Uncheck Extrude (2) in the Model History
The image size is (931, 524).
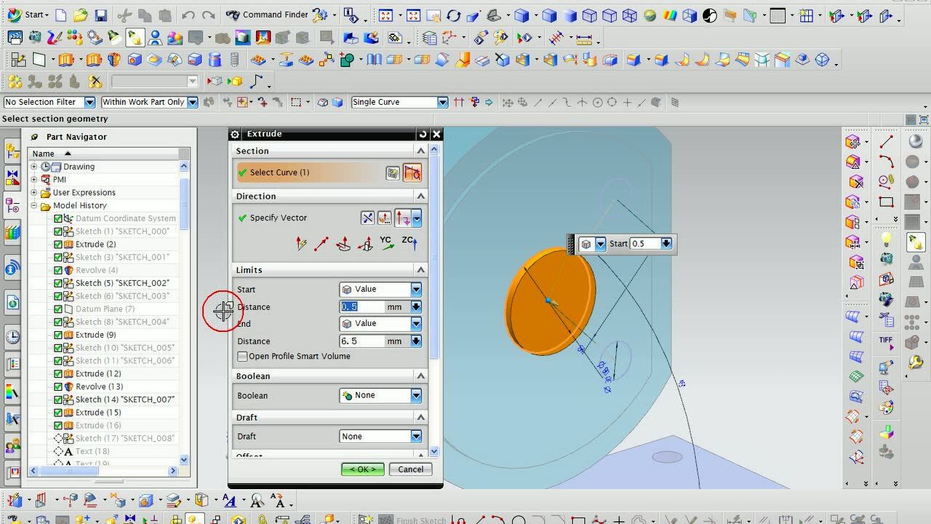60,244
